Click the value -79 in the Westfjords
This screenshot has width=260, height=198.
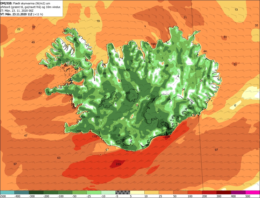(59, 60)
